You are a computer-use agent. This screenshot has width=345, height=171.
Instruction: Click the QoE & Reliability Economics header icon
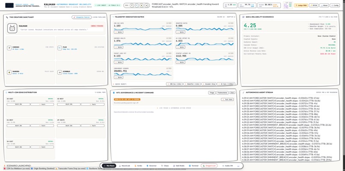243,17
